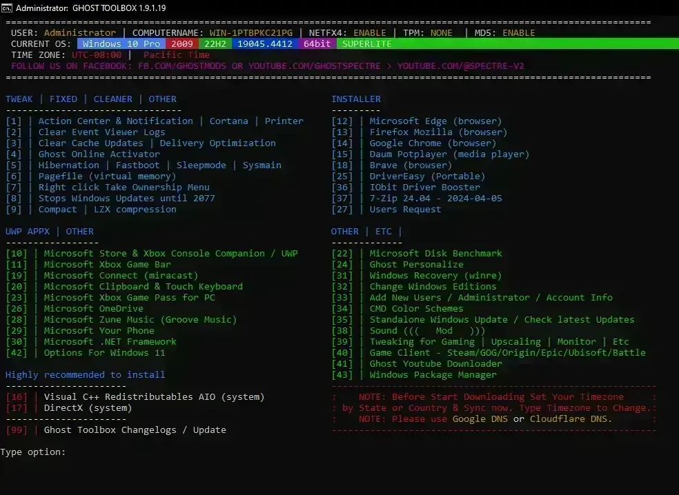The width and height of the screenshot is (679, 495).
Task: Click 'Game Client - Steam/GOG/Origin' entry
Action: [x=489, y=353]
